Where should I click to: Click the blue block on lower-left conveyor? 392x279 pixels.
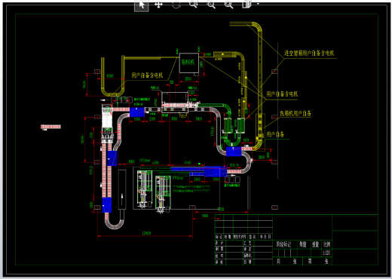[107, 205]
